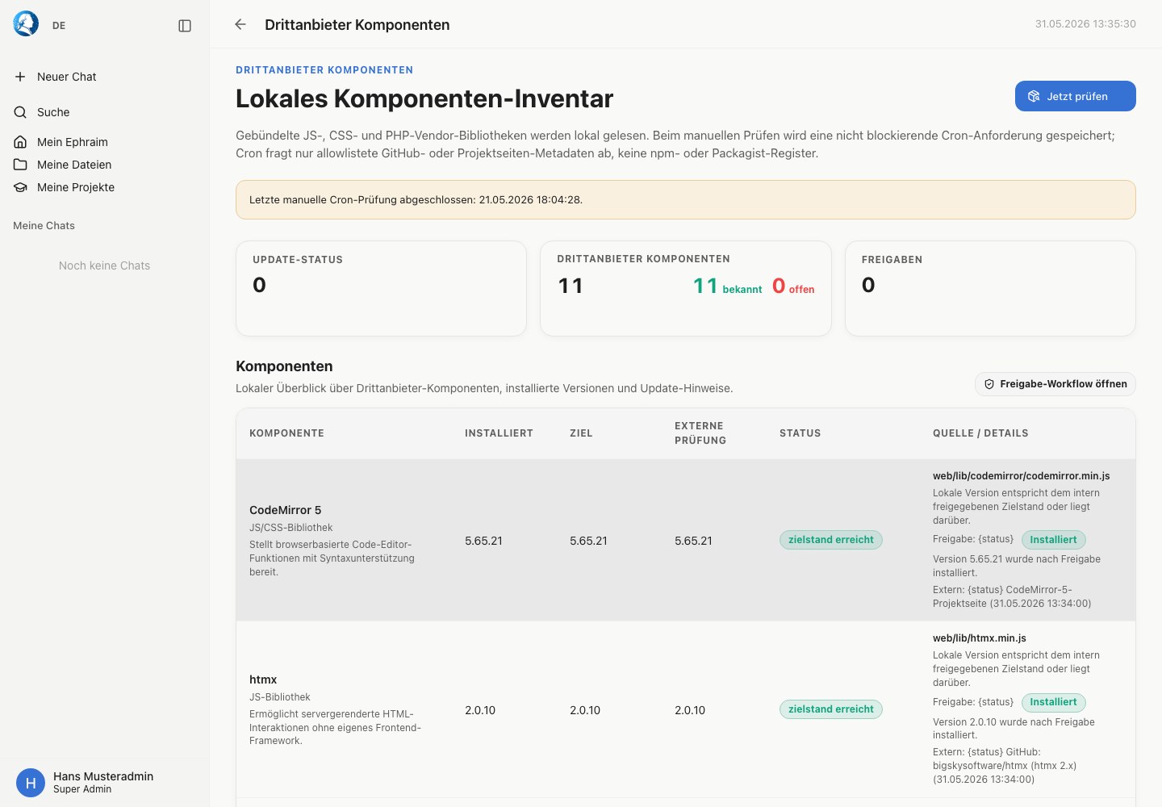This screenshot has width=1162, height=807.
Task: Click the Installiert badge in htmx row
Action: [x=1053, y=702]
